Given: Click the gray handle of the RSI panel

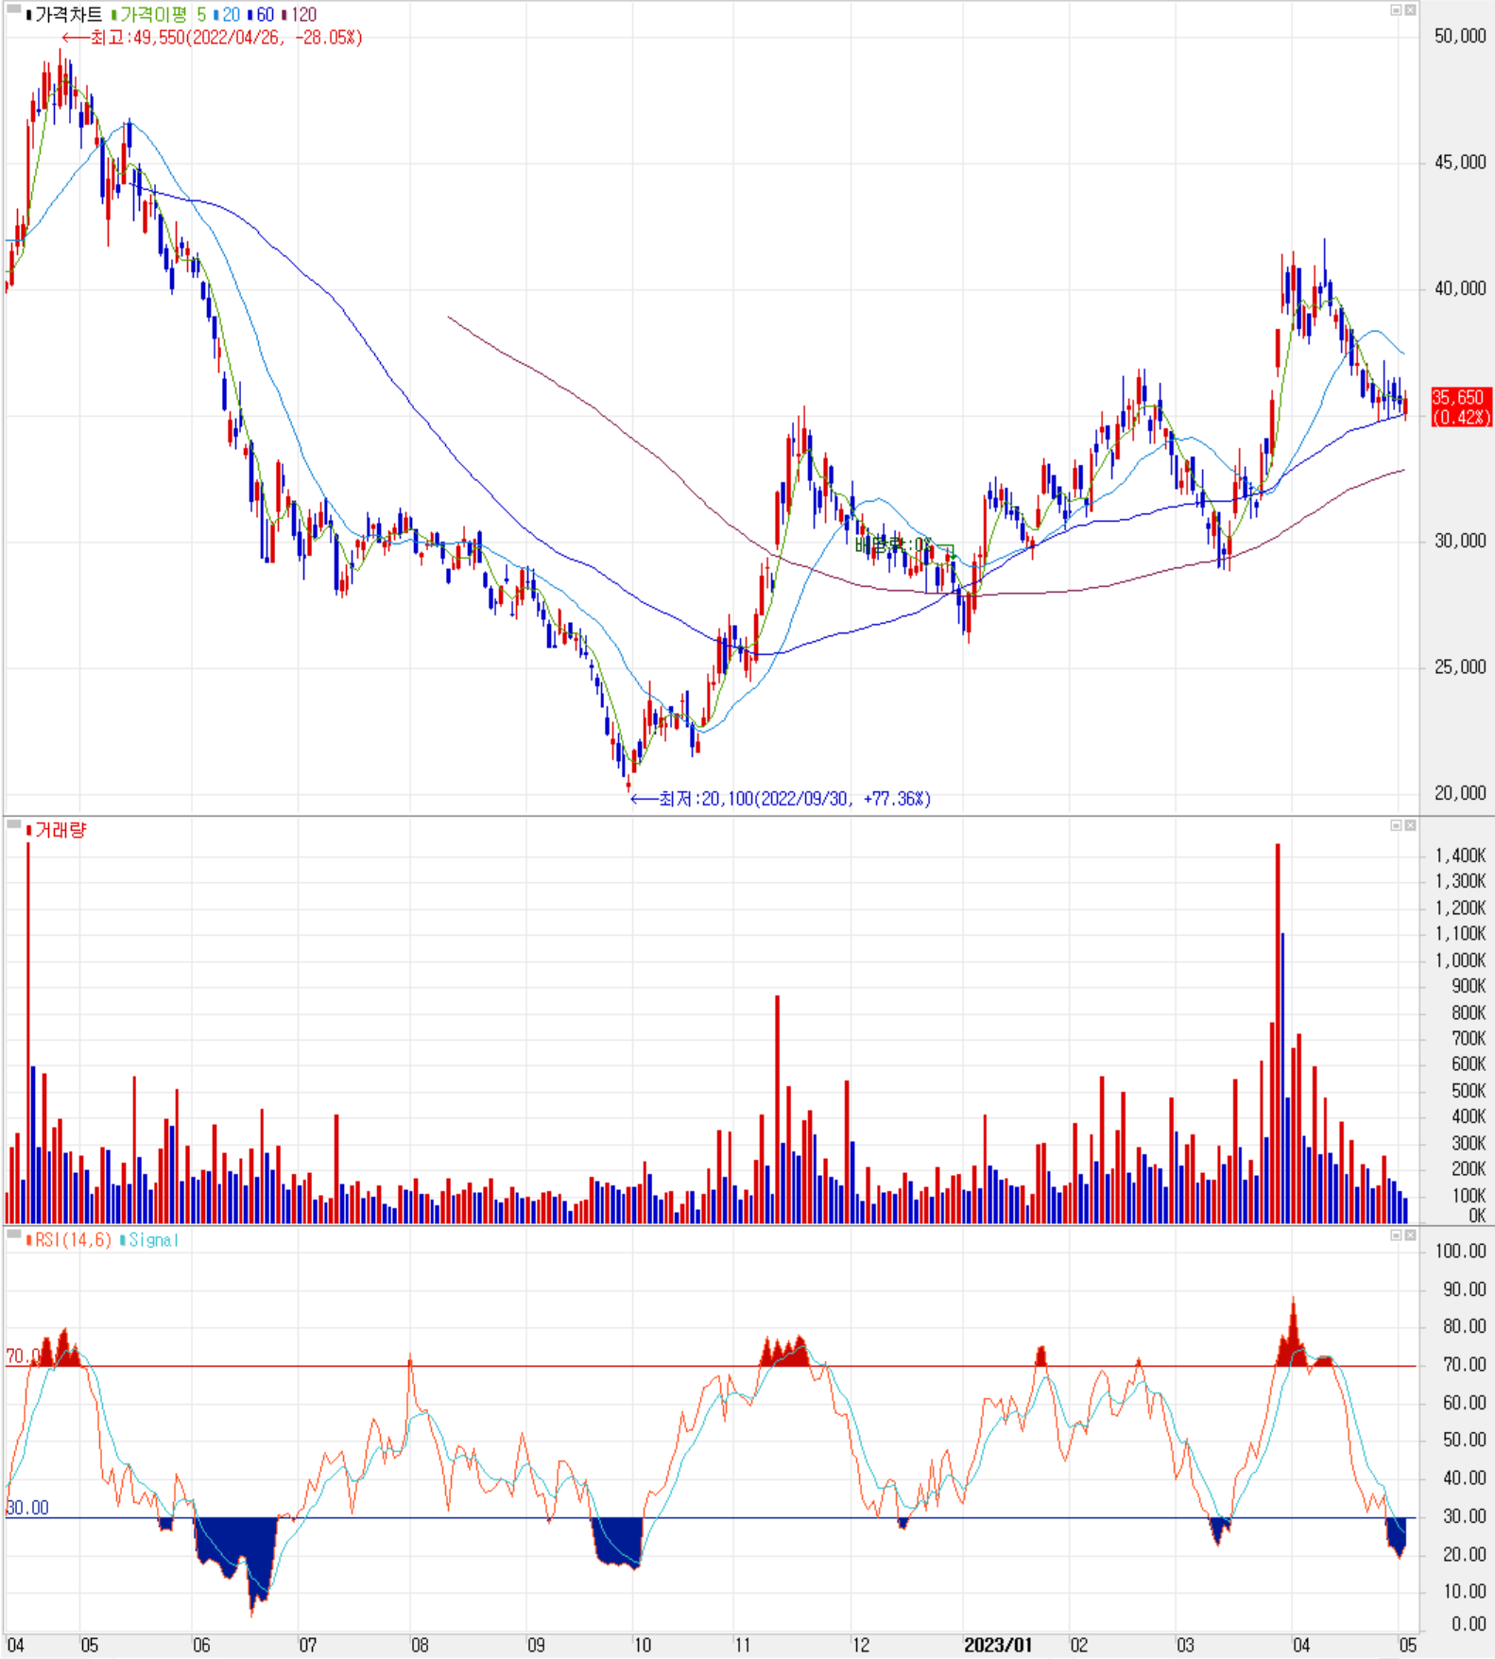Looking at the screenshot, I should coord(13,1235).
